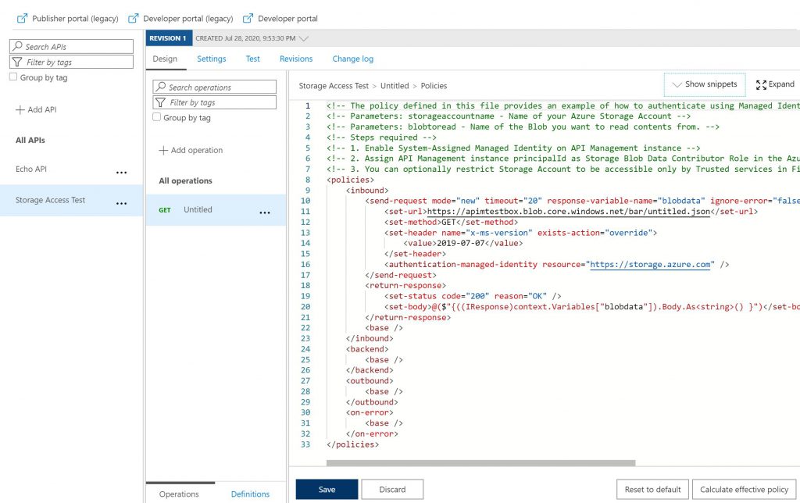
Task: Select the GET Untitled operation
Action: [x=216, y=209]
